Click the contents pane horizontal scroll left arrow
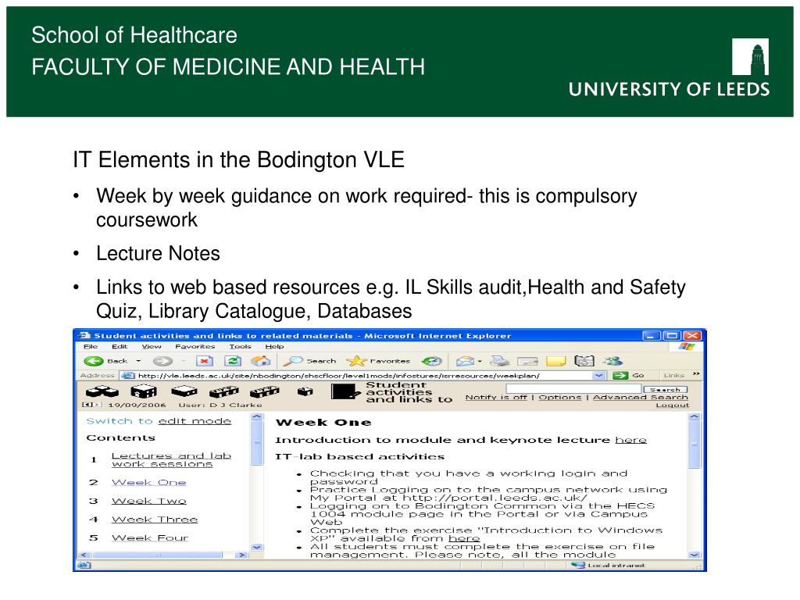Image resolution: width=800 pixels, height=600 pixels. [84, 555]
